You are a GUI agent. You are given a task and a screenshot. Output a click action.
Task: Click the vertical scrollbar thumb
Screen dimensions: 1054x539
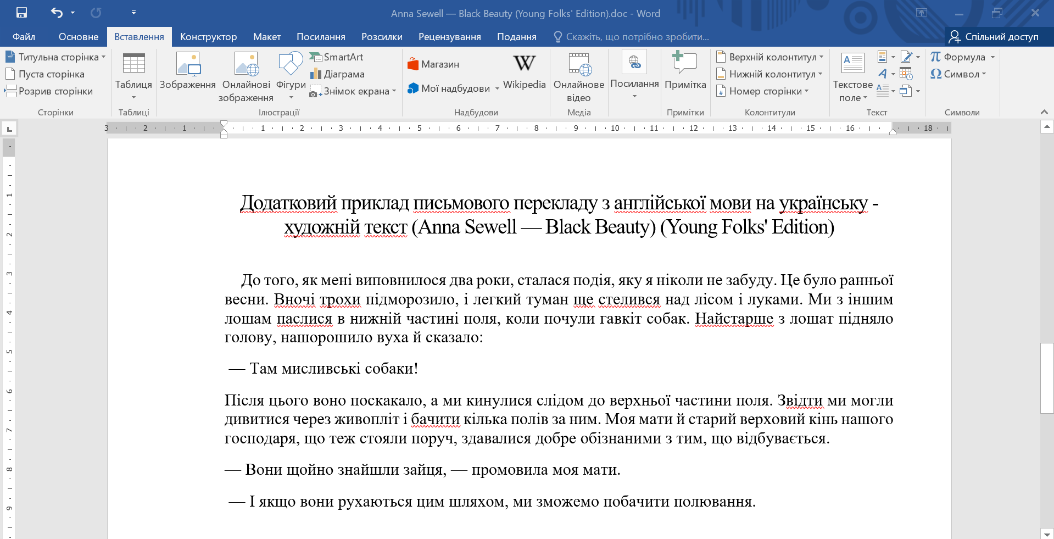(1047, 378)
